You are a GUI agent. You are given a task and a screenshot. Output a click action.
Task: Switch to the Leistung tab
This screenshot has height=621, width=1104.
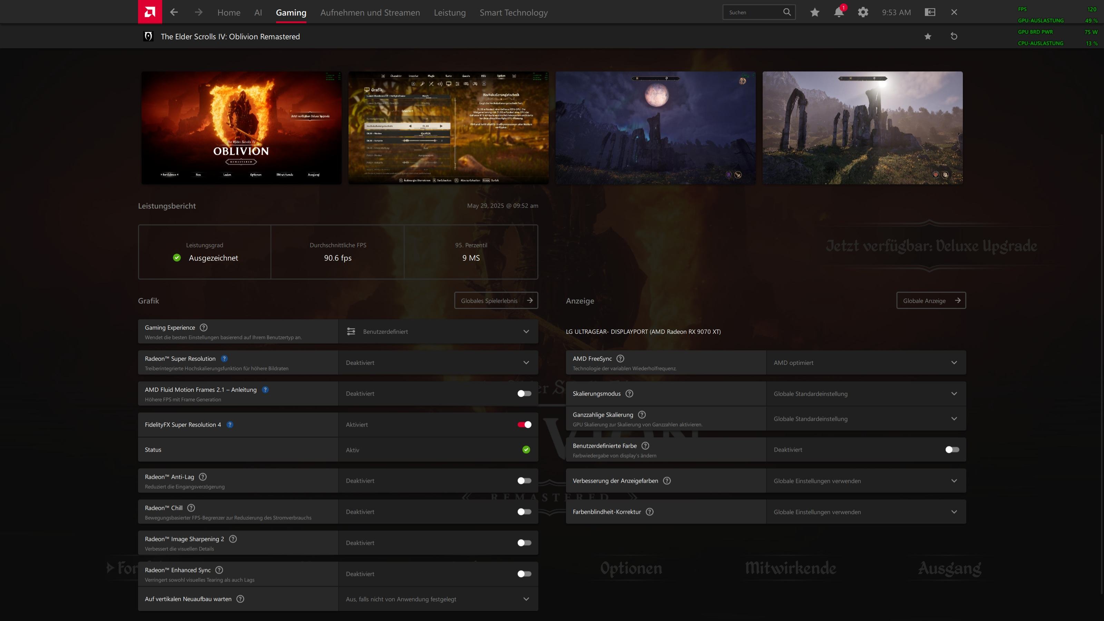(450, 12)
